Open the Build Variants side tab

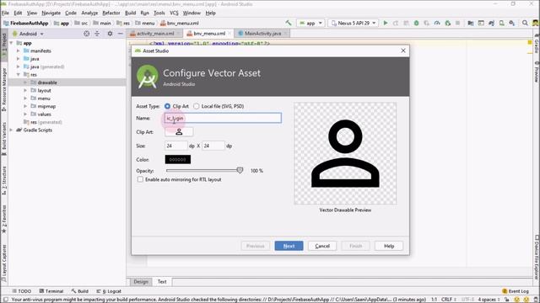tap(3, 139)
